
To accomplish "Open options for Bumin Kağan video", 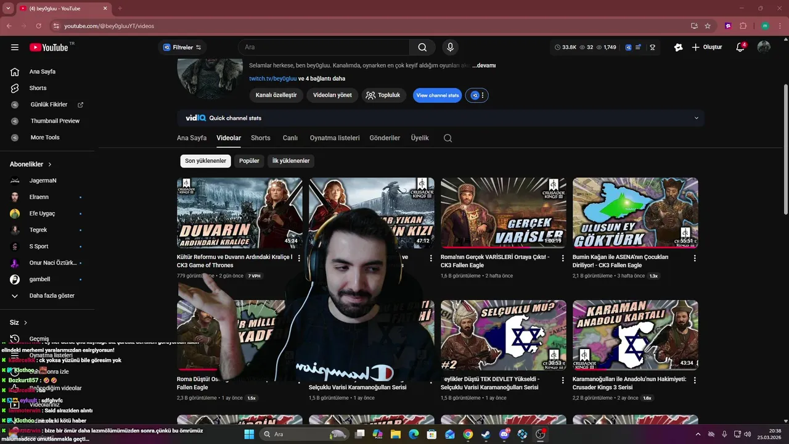I will (695, 258).
